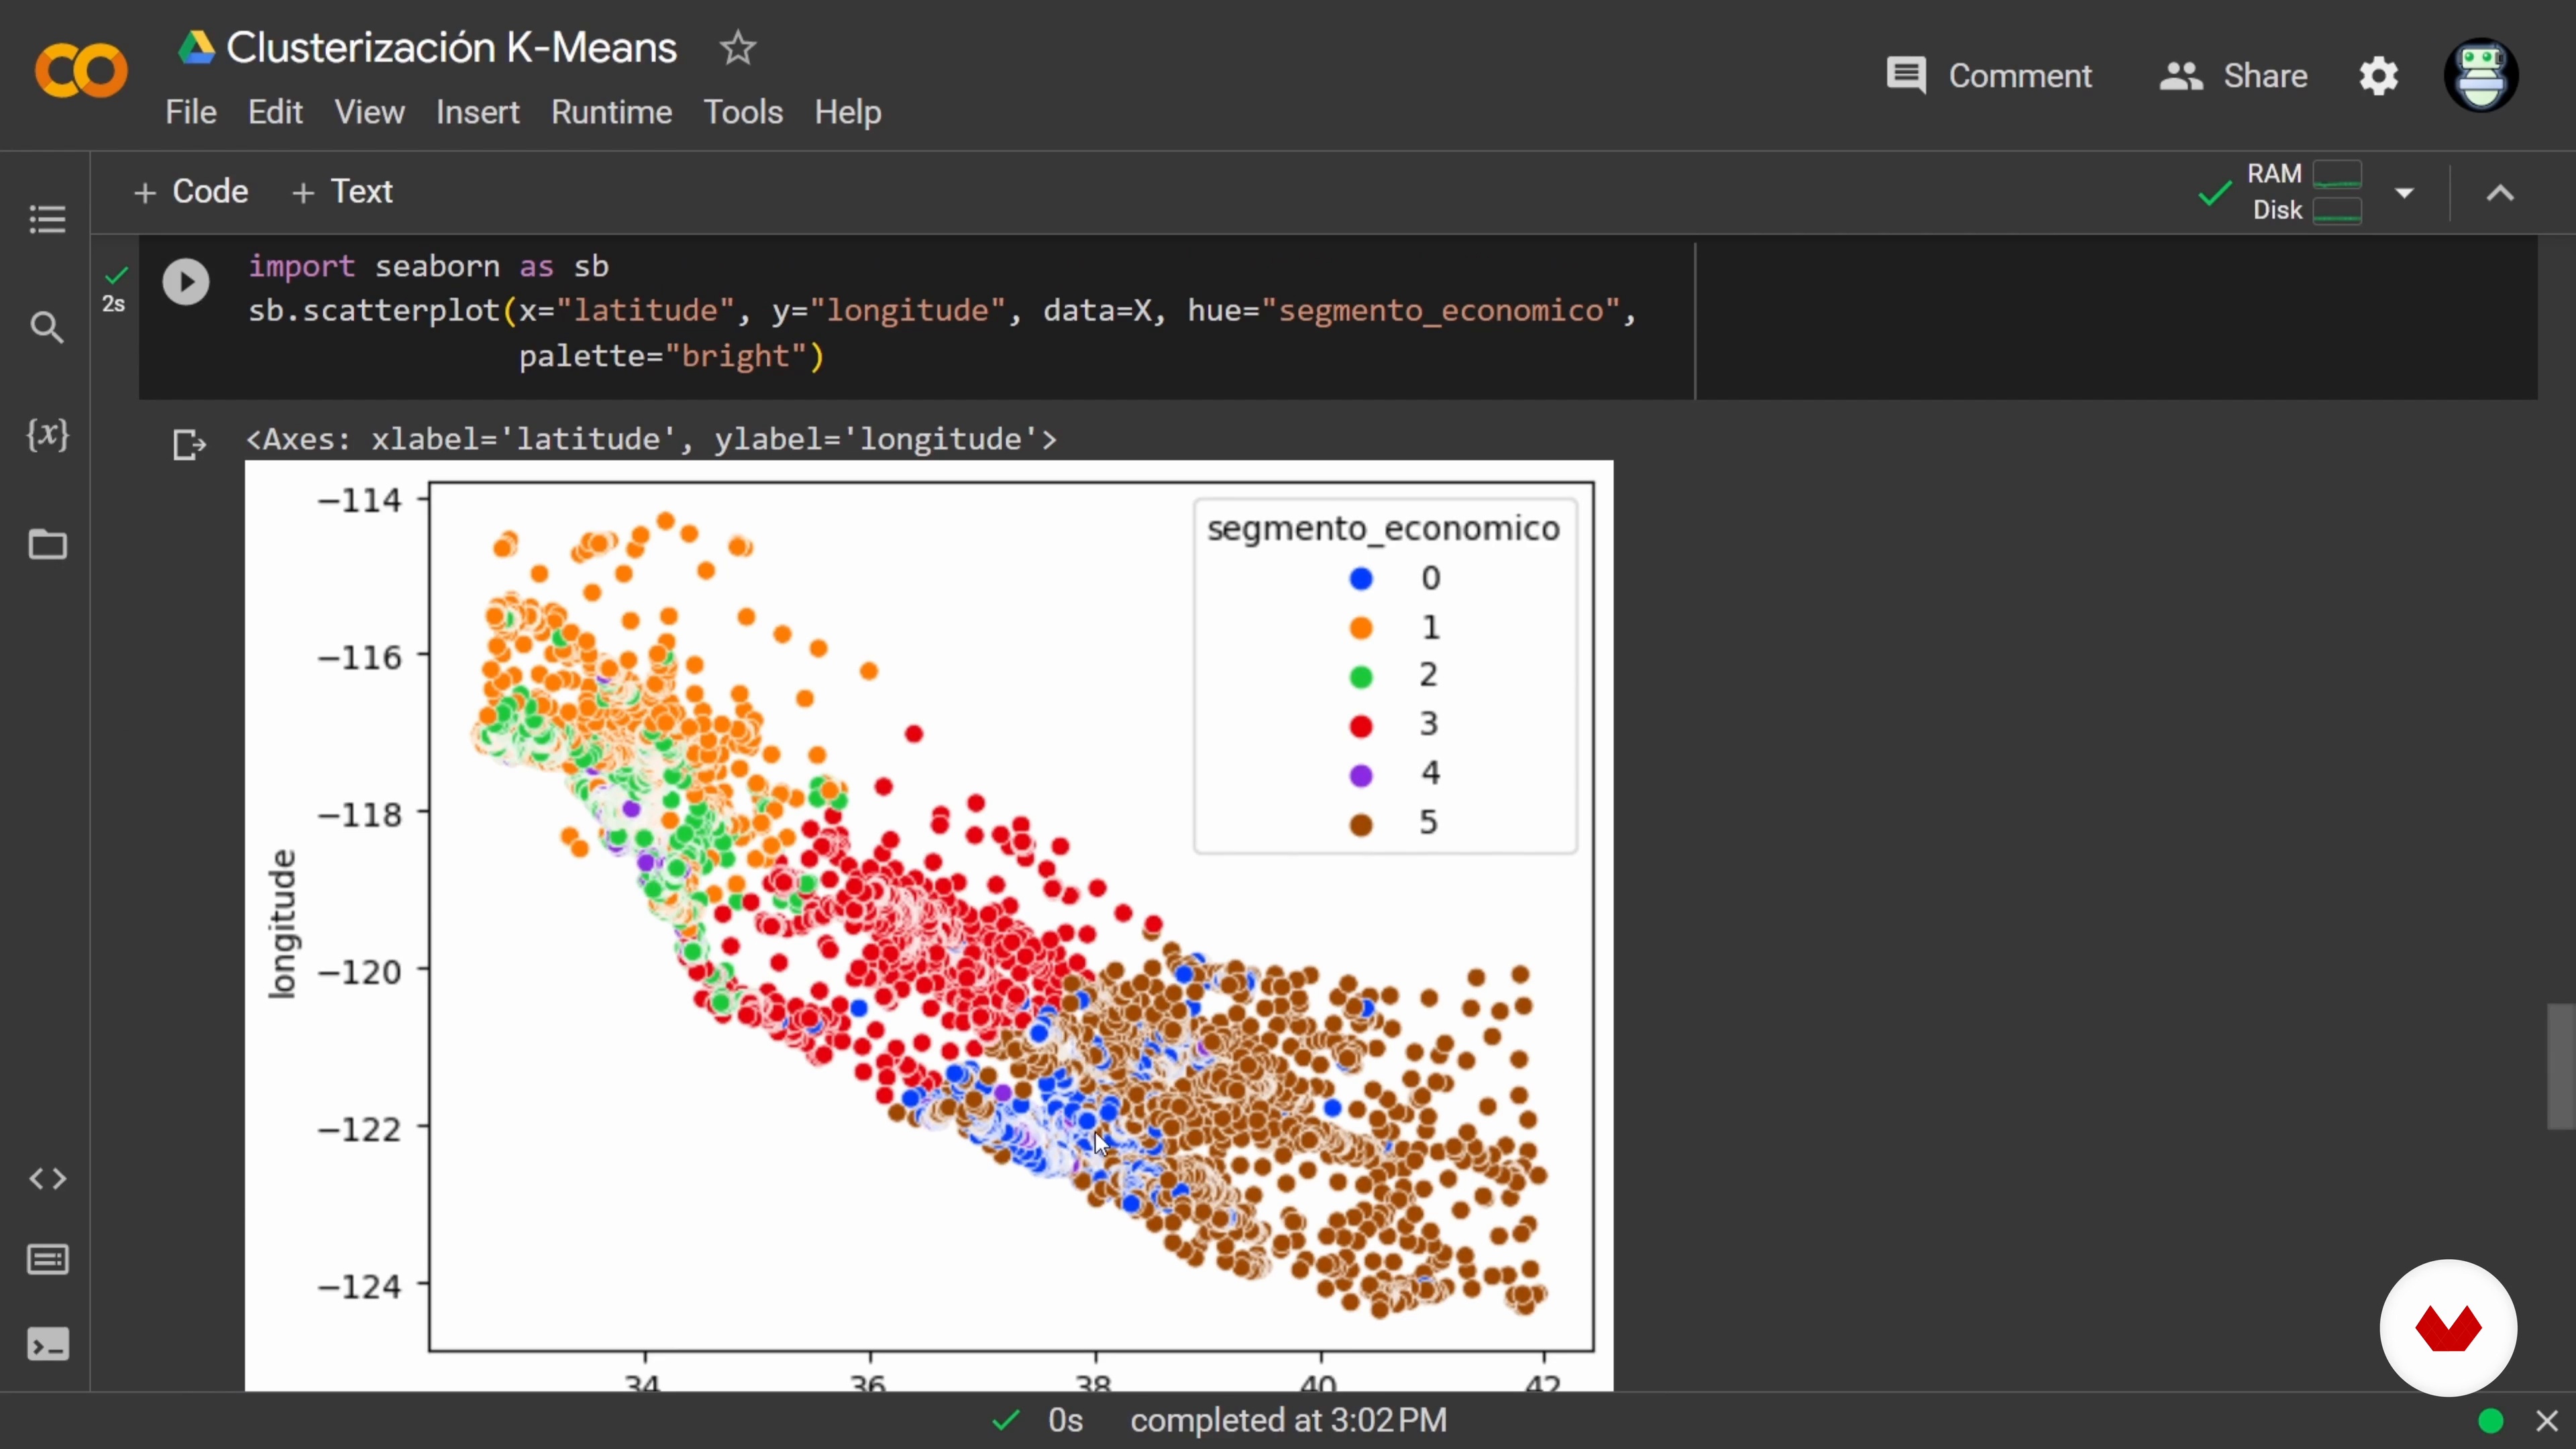Open the Help menu
2576x1449 pixels.
point(847,112)
